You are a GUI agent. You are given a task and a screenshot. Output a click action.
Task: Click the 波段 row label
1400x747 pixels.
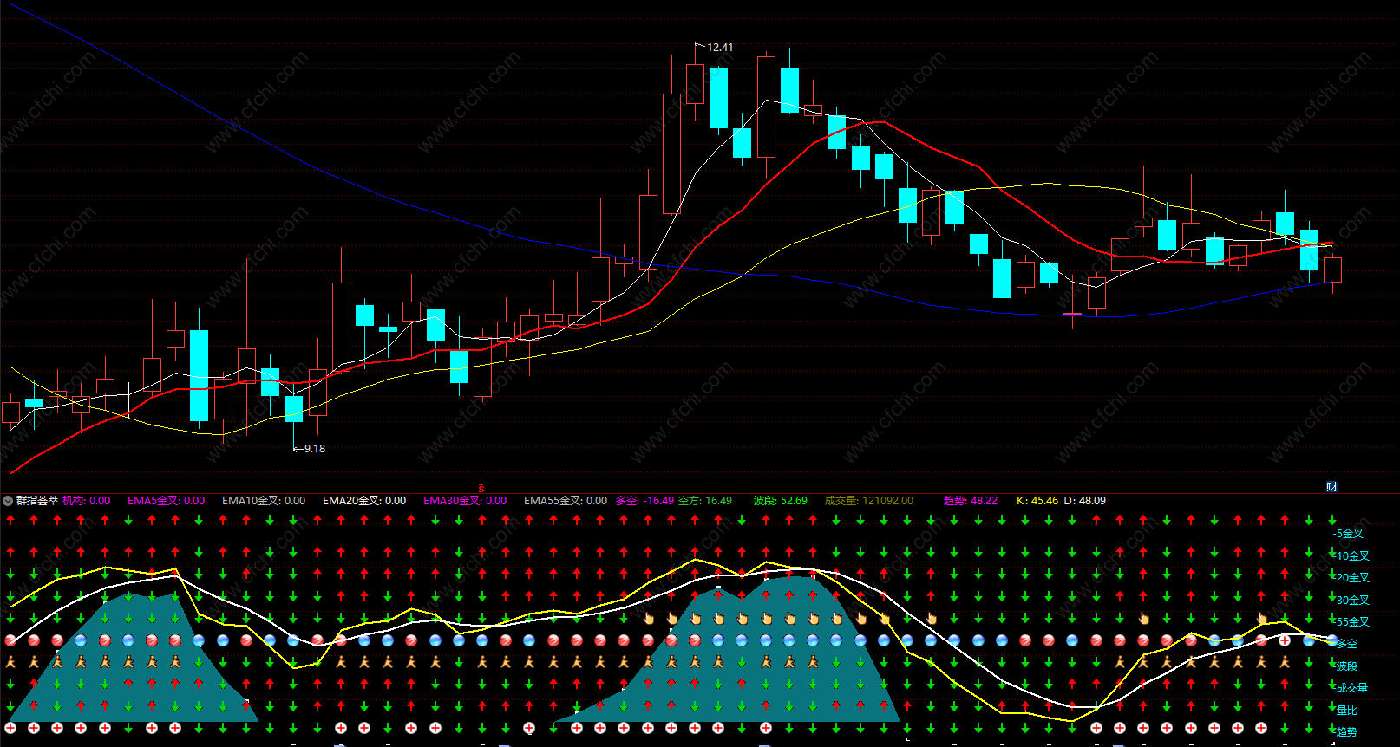(x=1346, y=666)
